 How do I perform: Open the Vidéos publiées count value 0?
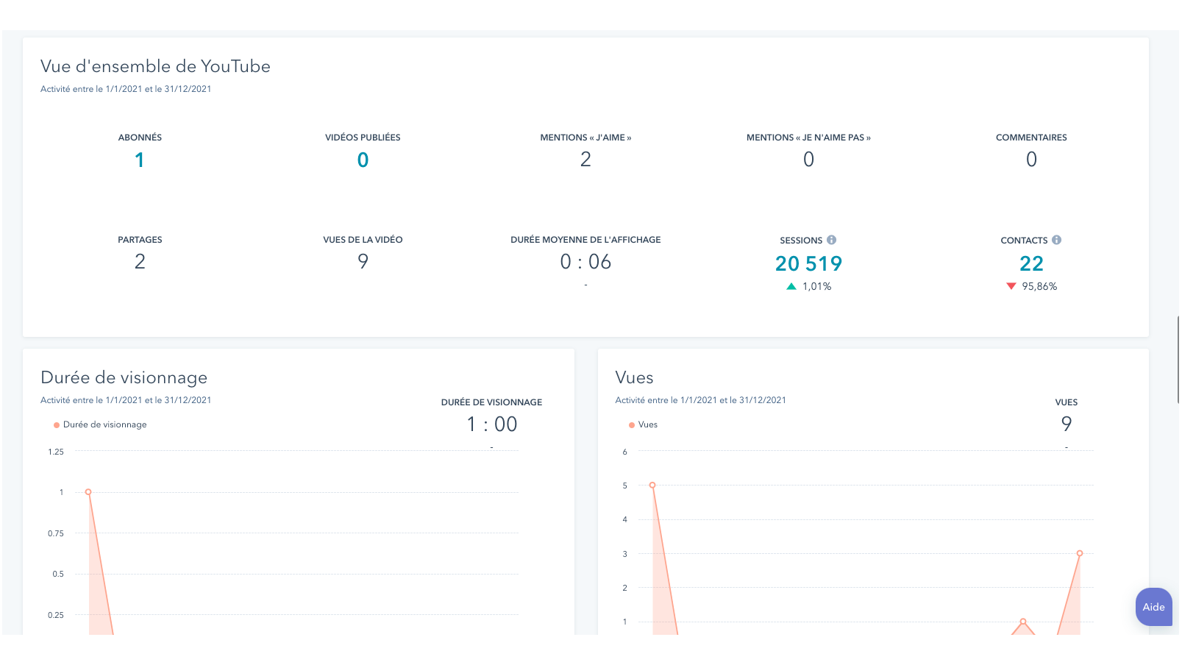pyautogui.click(x=363, y=160)
